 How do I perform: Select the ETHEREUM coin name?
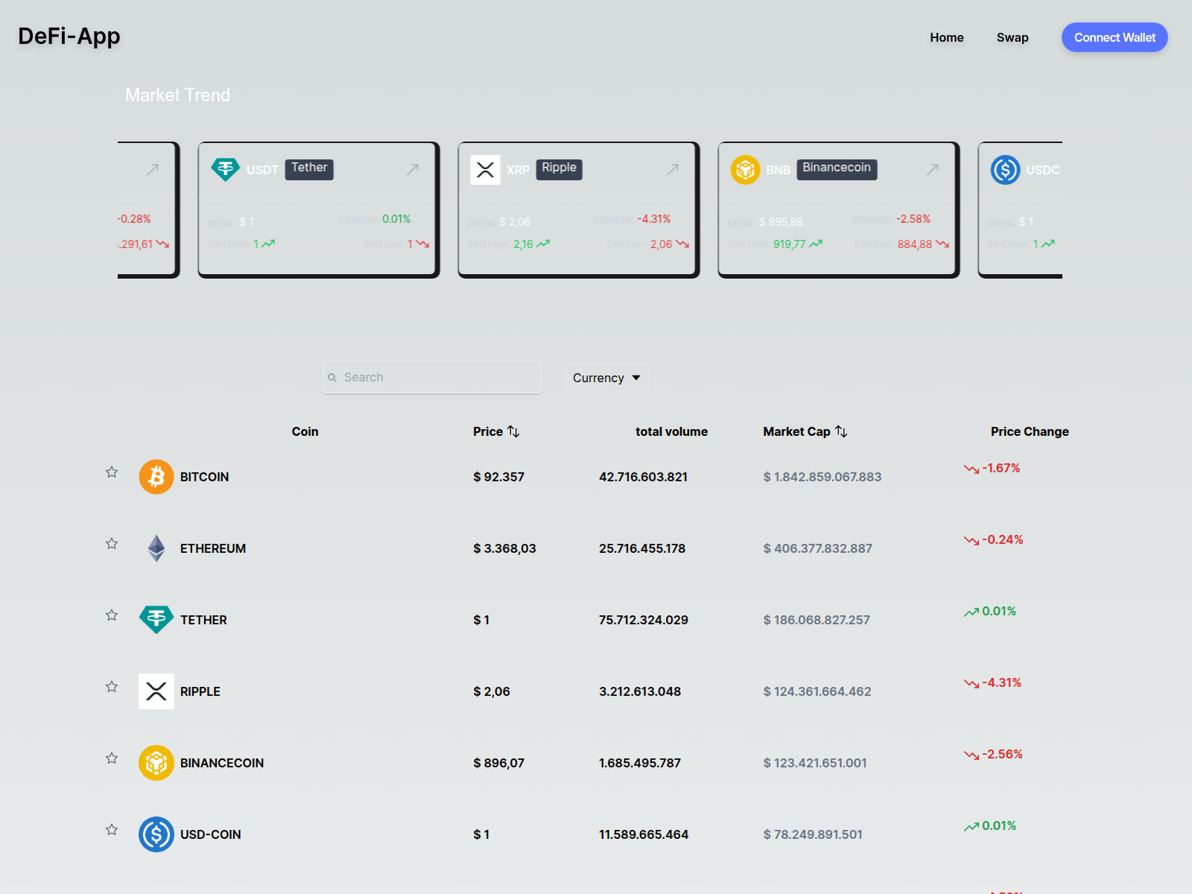(x=213, y=548)
